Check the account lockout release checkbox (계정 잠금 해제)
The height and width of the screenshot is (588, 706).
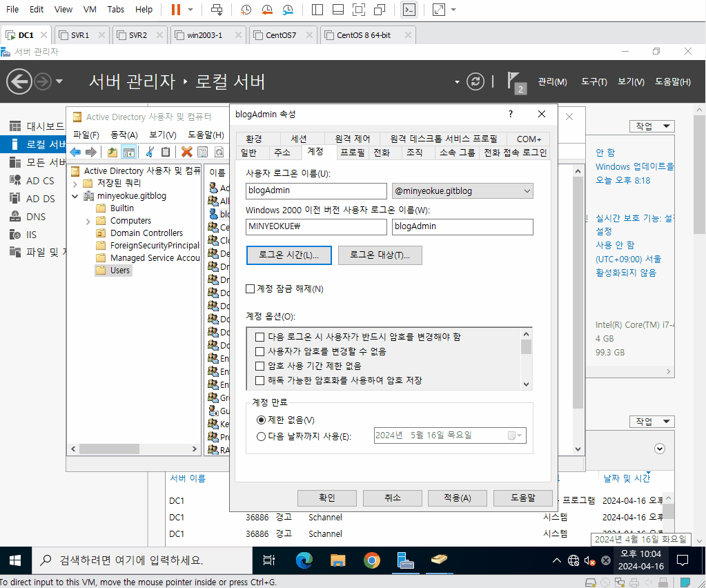(251, 288)
